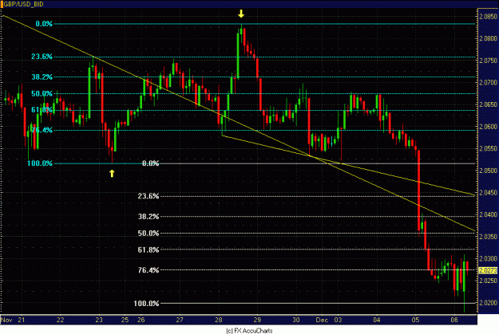Click the 2.0650 price axis label
The height and width of the screenshot is (334, 499).
pos(488,104)
